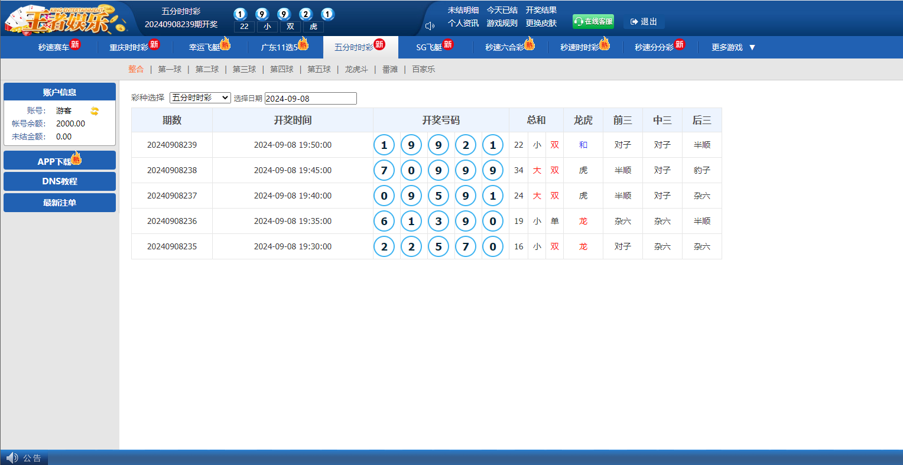903x465 pixels.
Task: Select the 第一球 sub-tab
Action: coord(170,69)
